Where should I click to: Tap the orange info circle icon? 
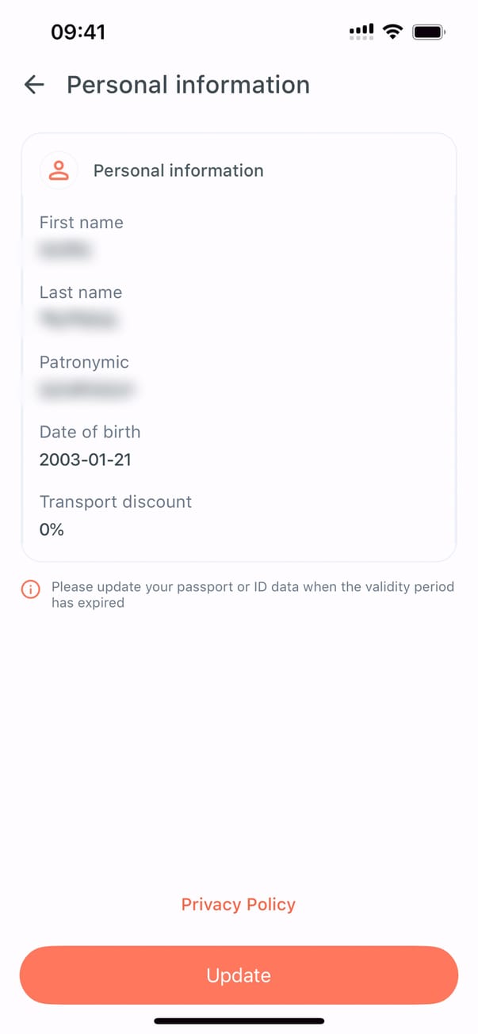[31, 589]
